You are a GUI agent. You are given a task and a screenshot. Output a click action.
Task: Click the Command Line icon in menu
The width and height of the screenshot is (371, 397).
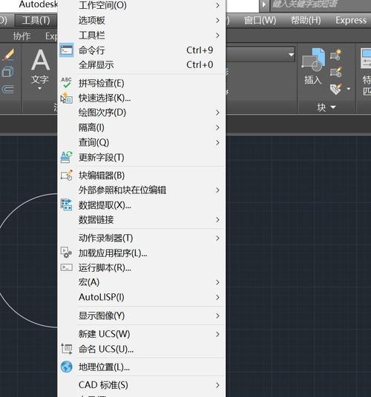(x=67, y=50)
